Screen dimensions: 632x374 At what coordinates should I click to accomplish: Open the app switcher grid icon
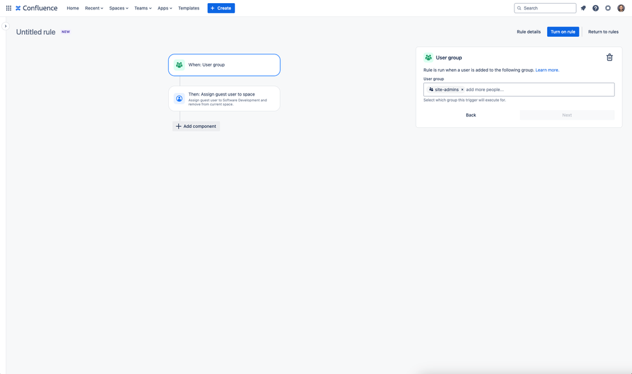[8, 8]
